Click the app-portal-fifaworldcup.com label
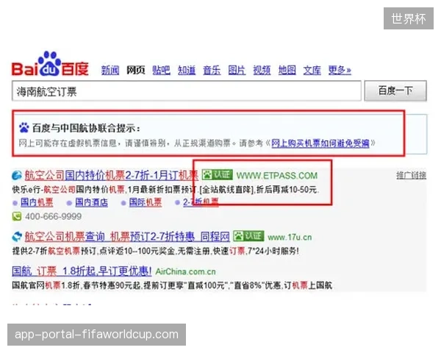 (x=96, y=335)
